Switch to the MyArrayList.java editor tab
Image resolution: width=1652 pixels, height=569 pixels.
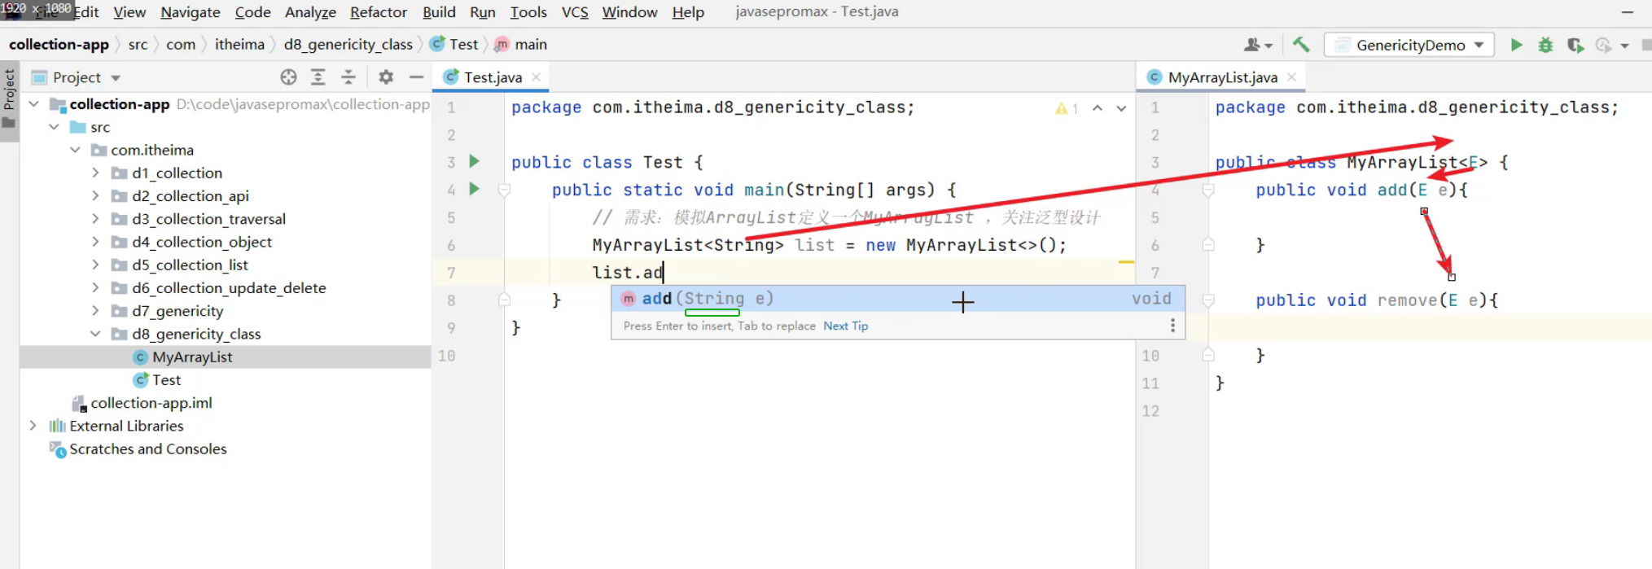[x=1222, y=77]
